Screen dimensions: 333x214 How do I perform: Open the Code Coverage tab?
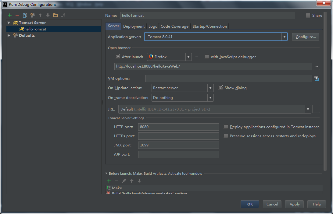pos(174,26)
